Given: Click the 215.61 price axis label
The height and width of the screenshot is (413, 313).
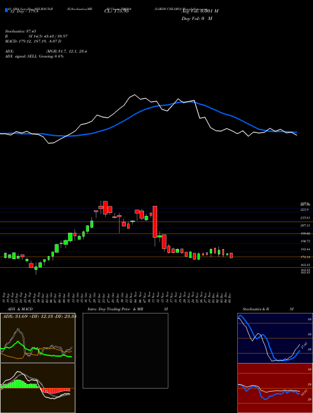Looking at the screenshot, I should [x=305, y=218].
